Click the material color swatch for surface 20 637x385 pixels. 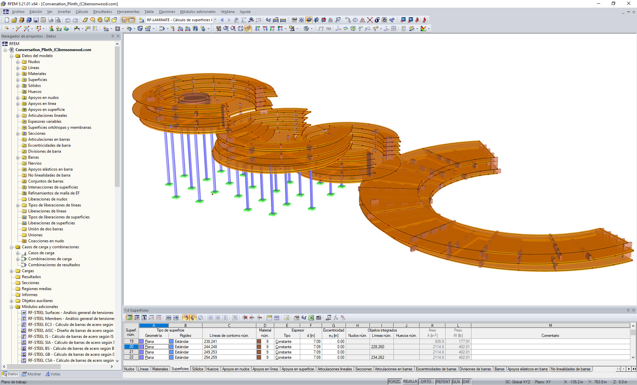pos(259,346)
